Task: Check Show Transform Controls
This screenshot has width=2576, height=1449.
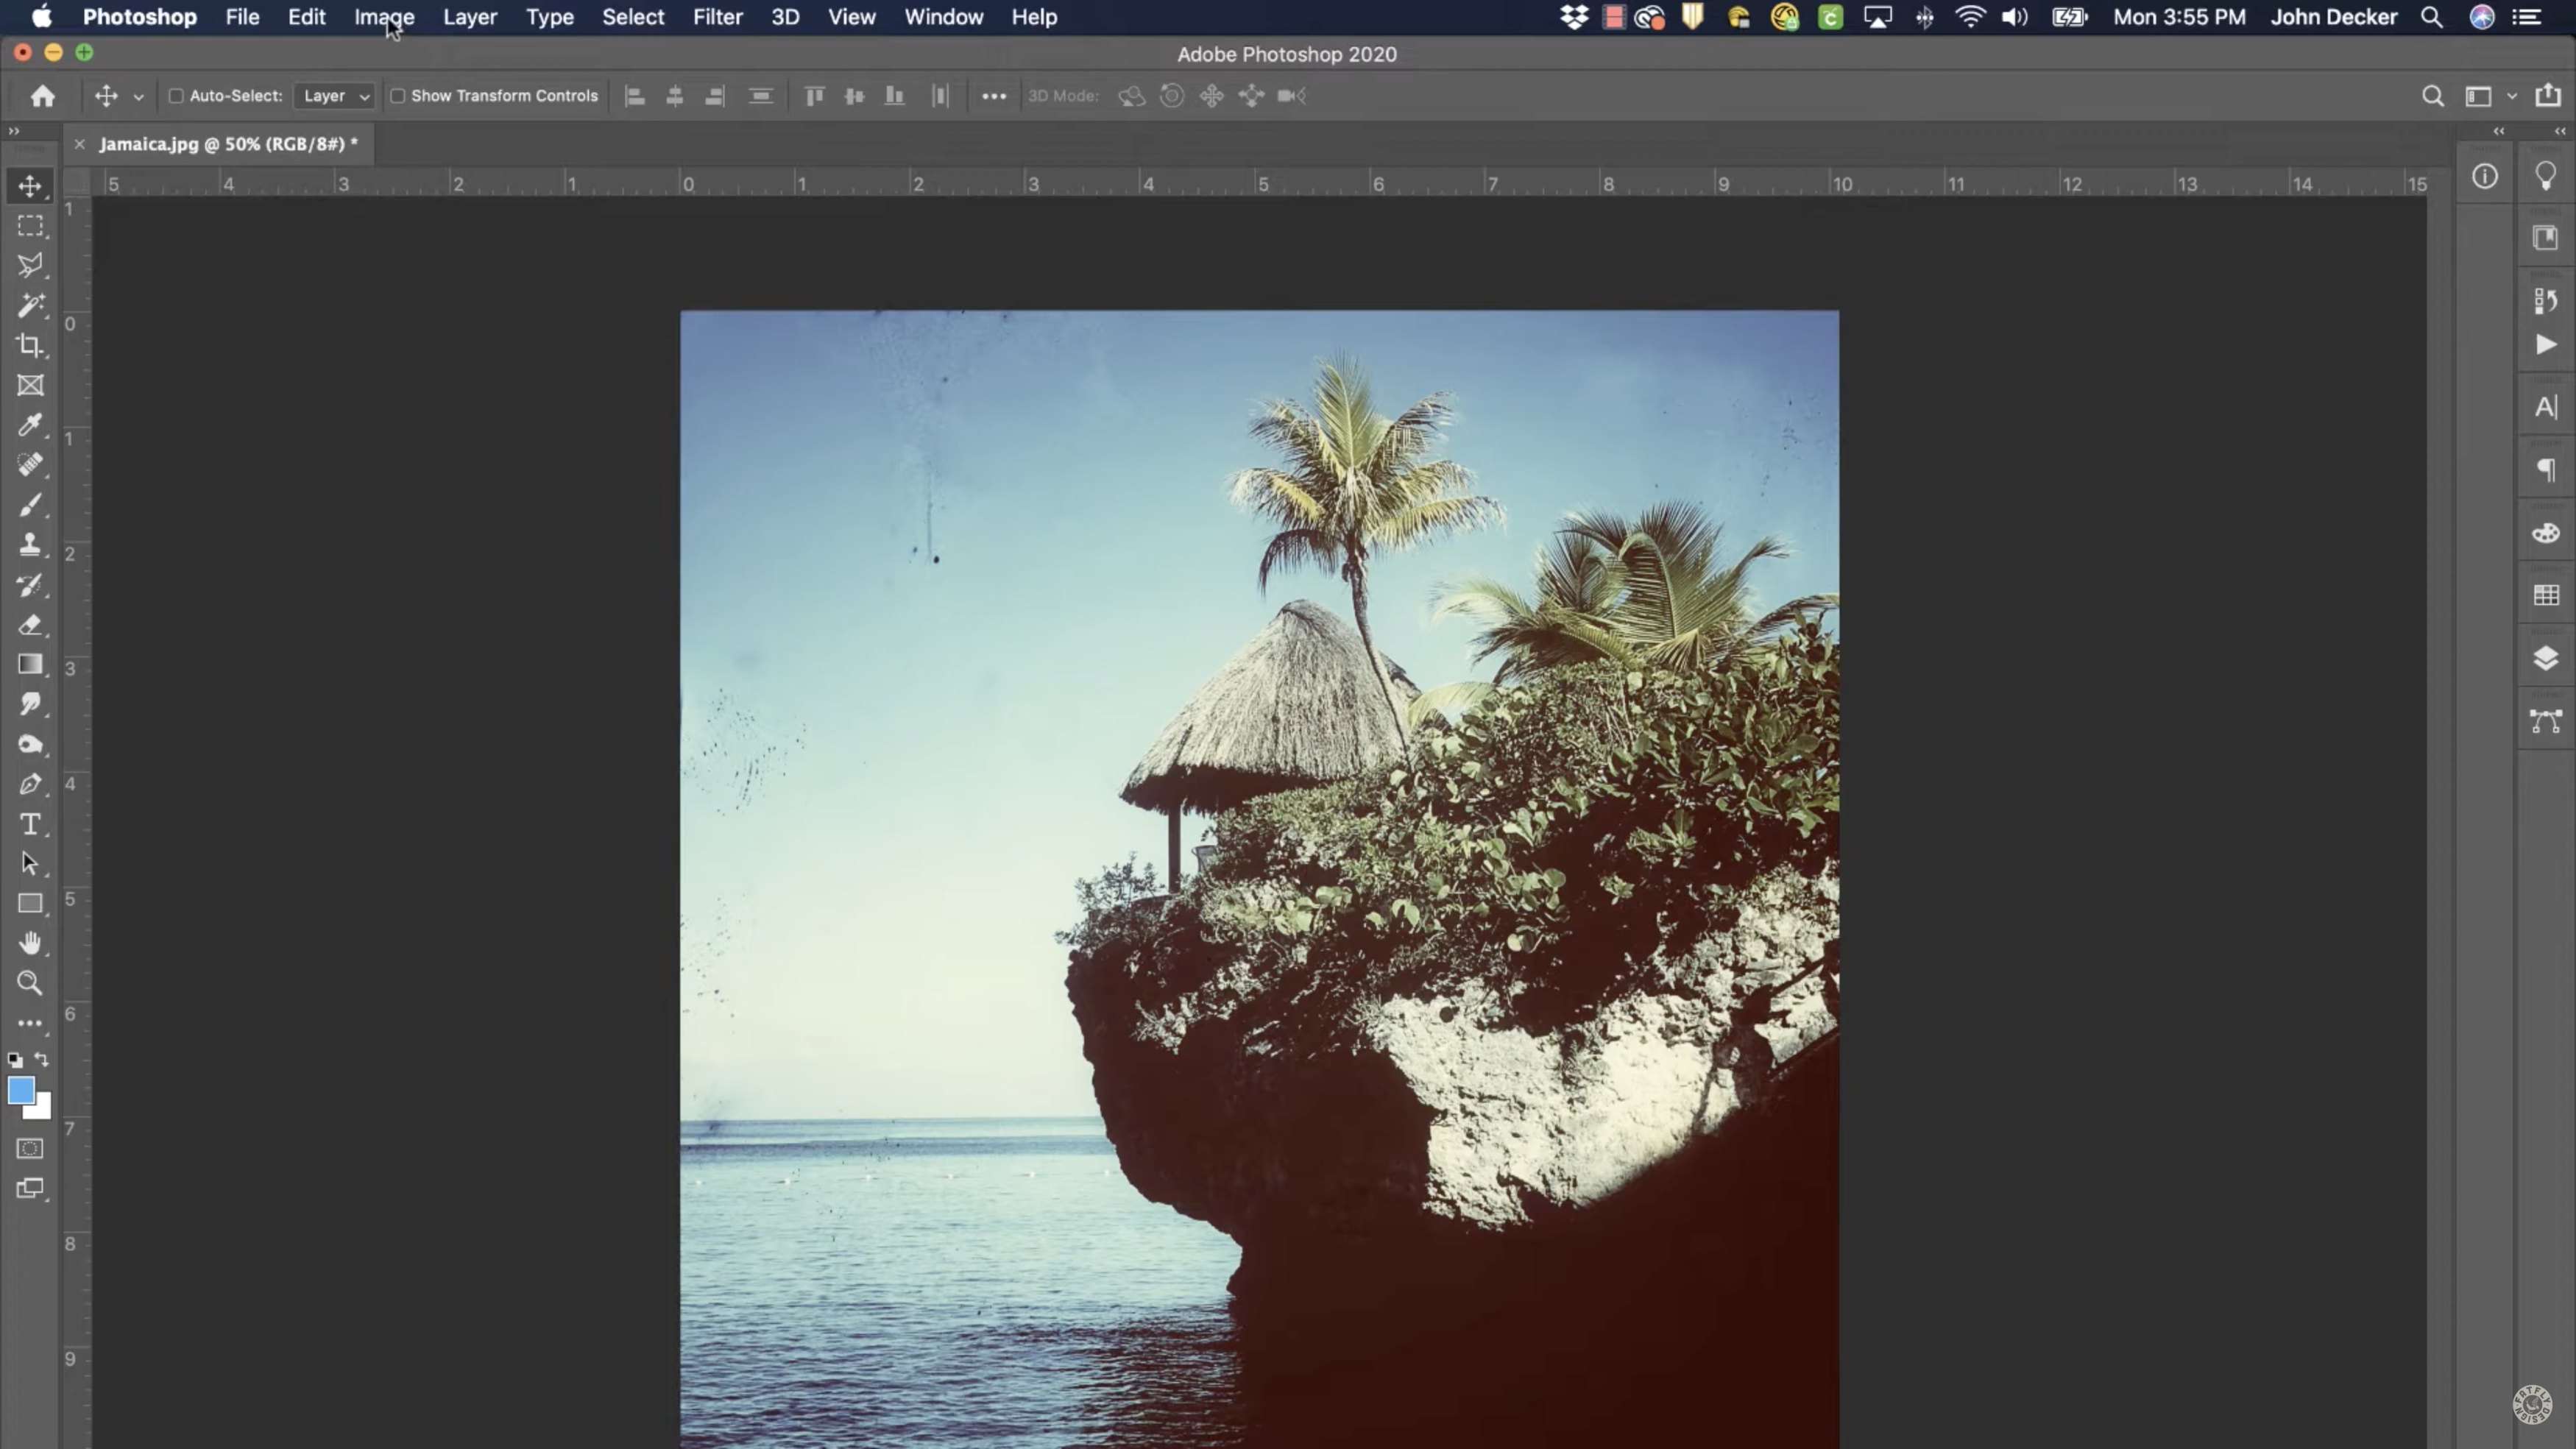Action: click(x=398, y=96)
